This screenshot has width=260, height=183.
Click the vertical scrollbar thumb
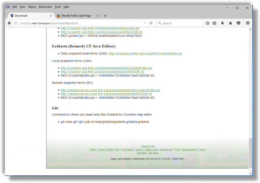pyautogui.click(x=250, y=153)
